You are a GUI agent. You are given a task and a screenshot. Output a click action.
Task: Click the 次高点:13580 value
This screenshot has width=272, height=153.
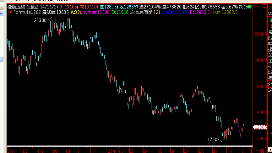point(96,12)
